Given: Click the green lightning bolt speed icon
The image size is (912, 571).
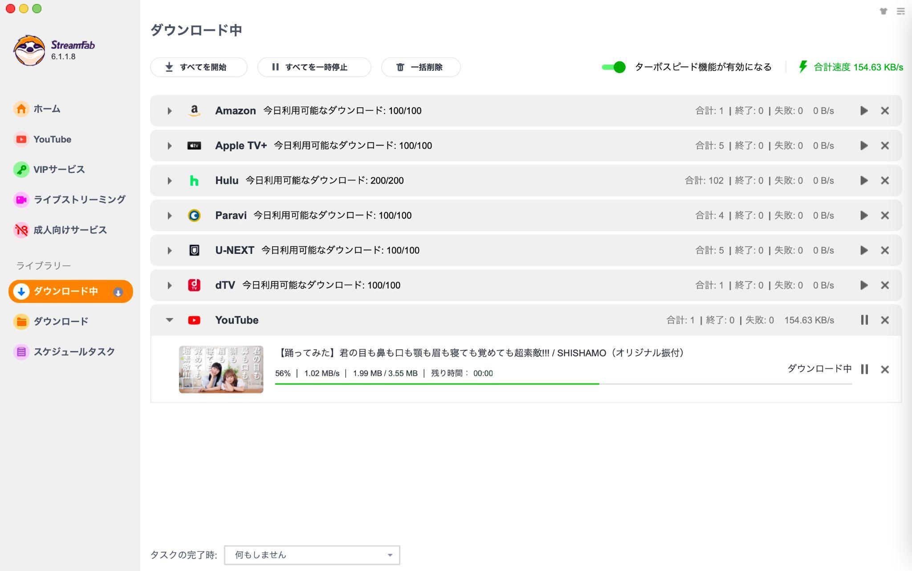Looking at the screenshot, I should 803,67.
